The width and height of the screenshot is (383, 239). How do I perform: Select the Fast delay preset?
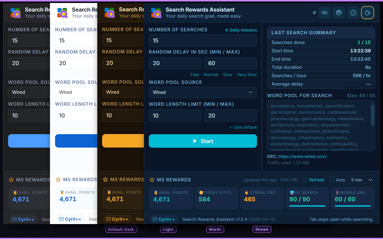[x=195, y=75]
